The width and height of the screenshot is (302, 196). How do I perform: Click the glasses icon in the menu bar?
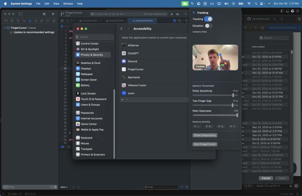(212, 4)
